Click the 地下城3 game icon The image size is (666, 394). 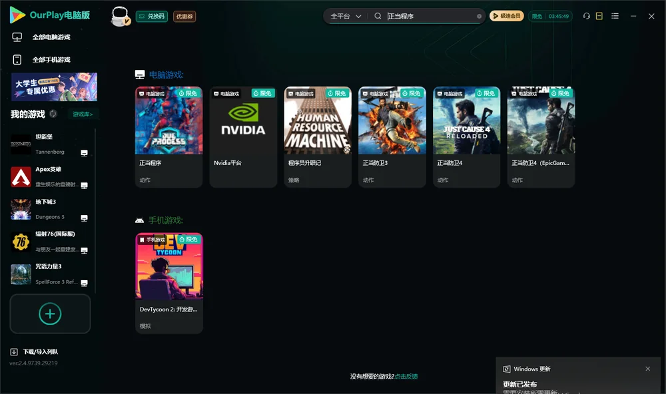pos(21,209)
